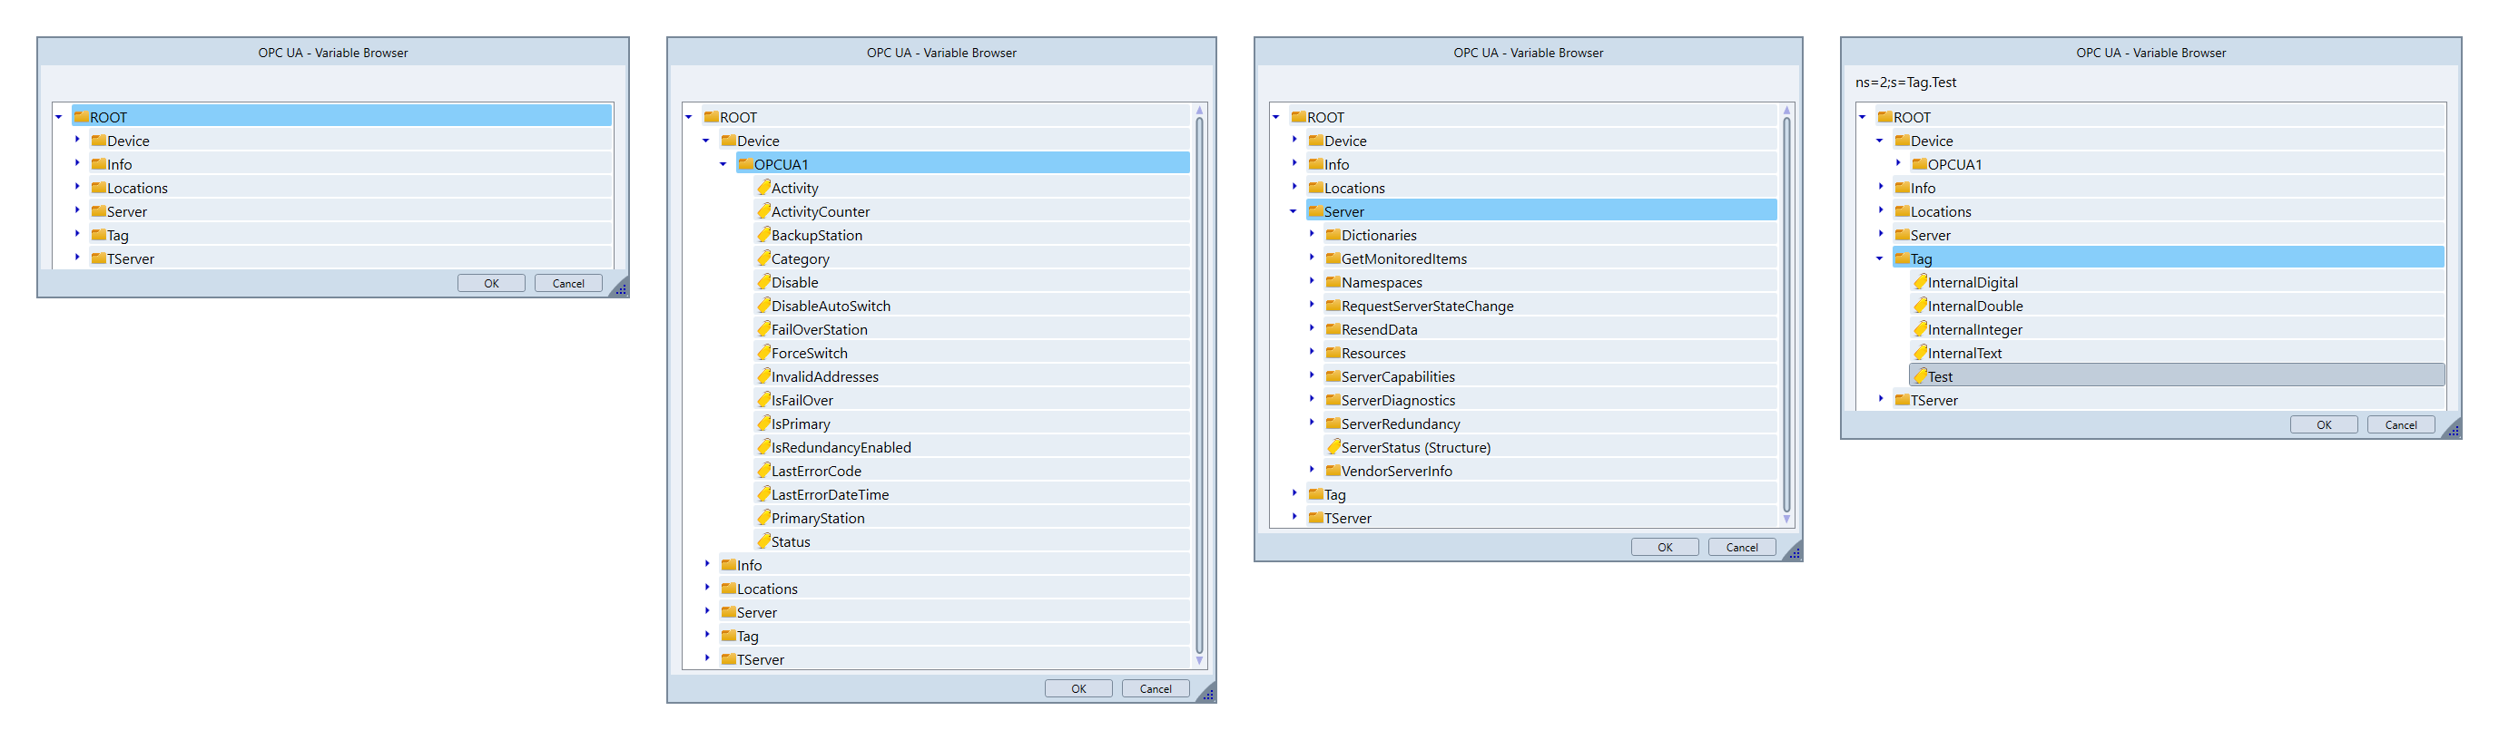Select the Disable variable row
The height and width of the screenshot is (740, 2499).
(x=971, y=282)
